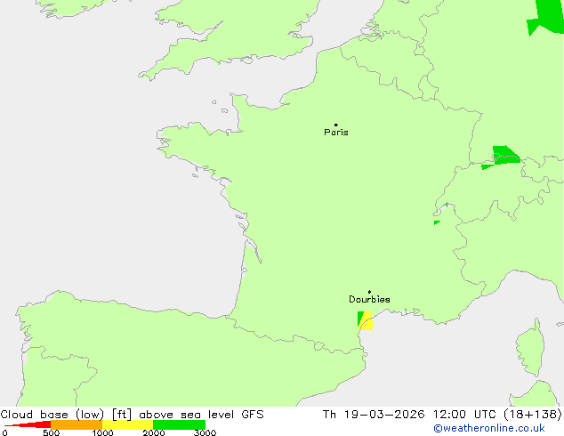Click the forecast date 'Th 19-03-2026 12:00 UTC'
The image size is (564, 436).
click(410, 415)
